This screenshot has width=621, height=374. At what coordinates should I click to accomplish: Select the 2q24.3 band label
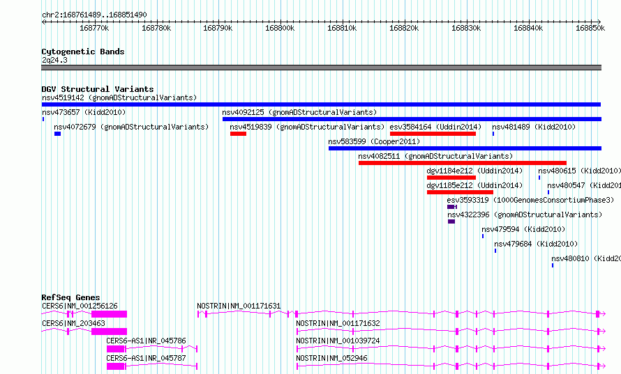(54, 60)
